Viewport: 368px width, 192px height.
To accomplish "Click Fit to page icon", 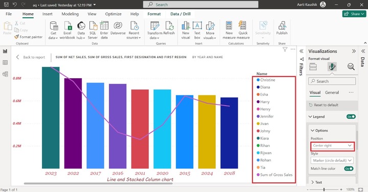I will tap(360, 189).
